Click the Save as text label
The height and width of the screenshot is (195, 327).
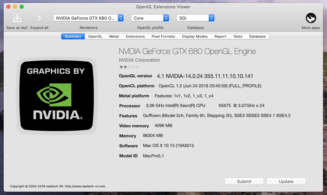click(x=17, y=28)
